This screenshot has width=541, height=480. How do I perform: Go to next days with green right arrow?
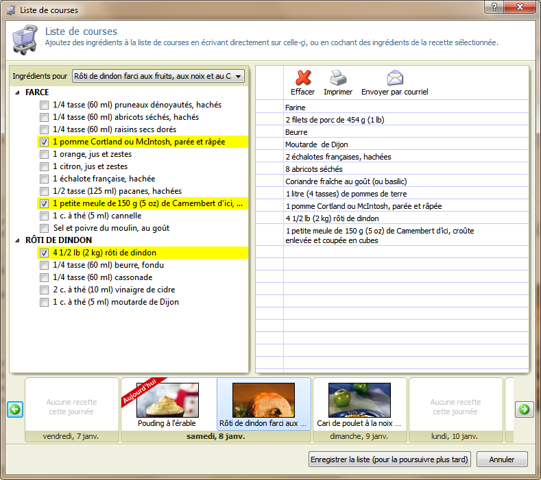(x=524, y=409)
